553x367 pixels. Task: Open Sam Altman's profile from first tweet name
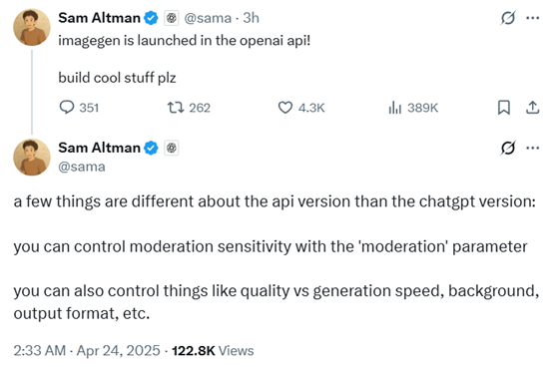click(99, 18)
